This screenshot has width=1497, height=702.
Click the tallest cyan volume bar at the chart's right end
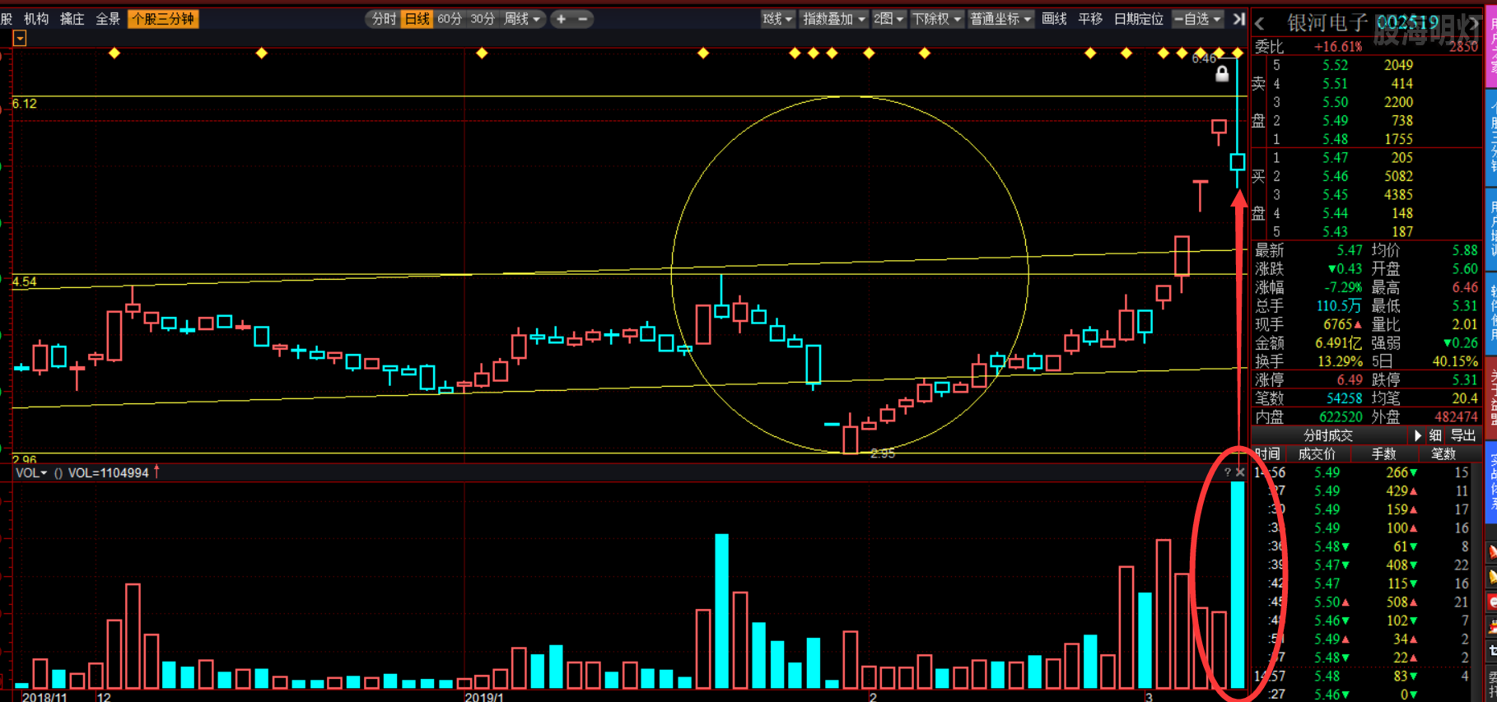coord(1238,584)
